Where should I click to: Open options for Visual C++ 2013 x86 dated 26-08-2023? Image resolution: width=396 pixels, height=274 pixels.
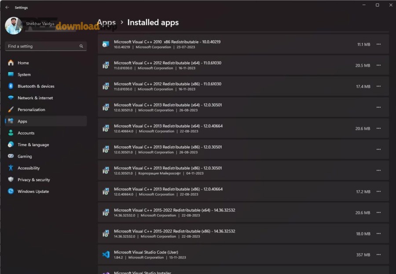point(378,149)
